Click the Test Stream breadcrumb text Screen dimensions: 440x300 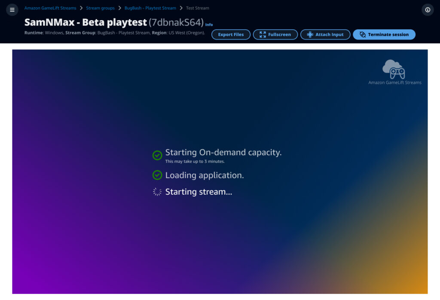tap(197, 8)
